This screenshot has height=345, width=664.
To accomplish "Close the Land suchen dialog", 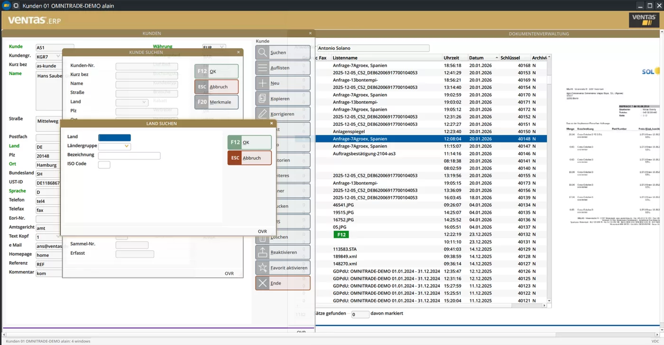I will (271, 124).
